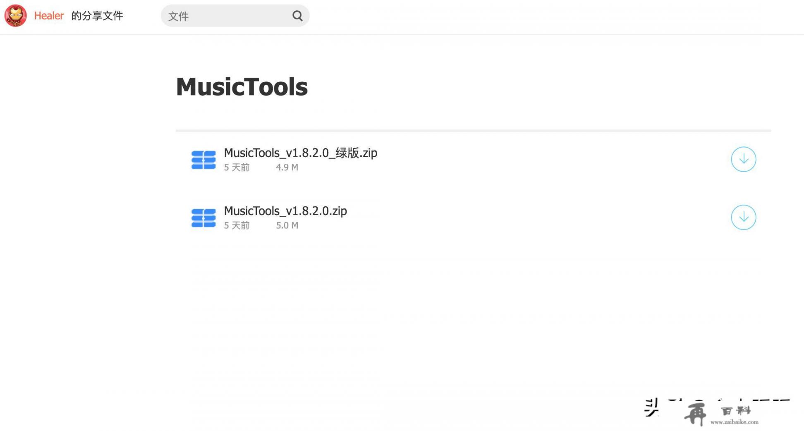Click the zip icon for MusicTools_v1.8.2.0_绿版.zip
Screen dimensions: 804x431
(x=203, y=160)
